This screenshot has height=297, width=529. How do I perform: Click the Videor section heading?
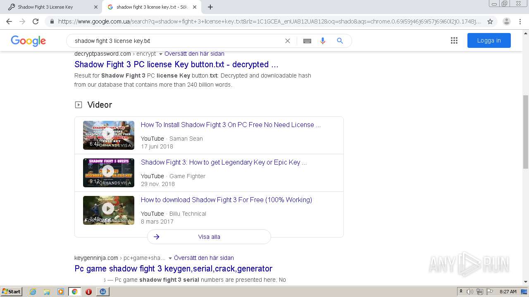[100, 105]
